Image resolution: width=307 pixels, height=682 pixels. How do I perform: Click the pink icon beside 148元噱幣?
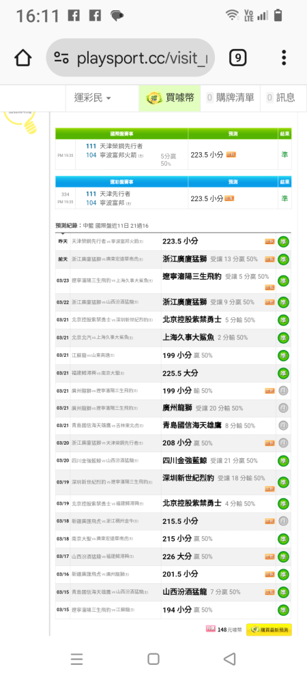(210, 629)
